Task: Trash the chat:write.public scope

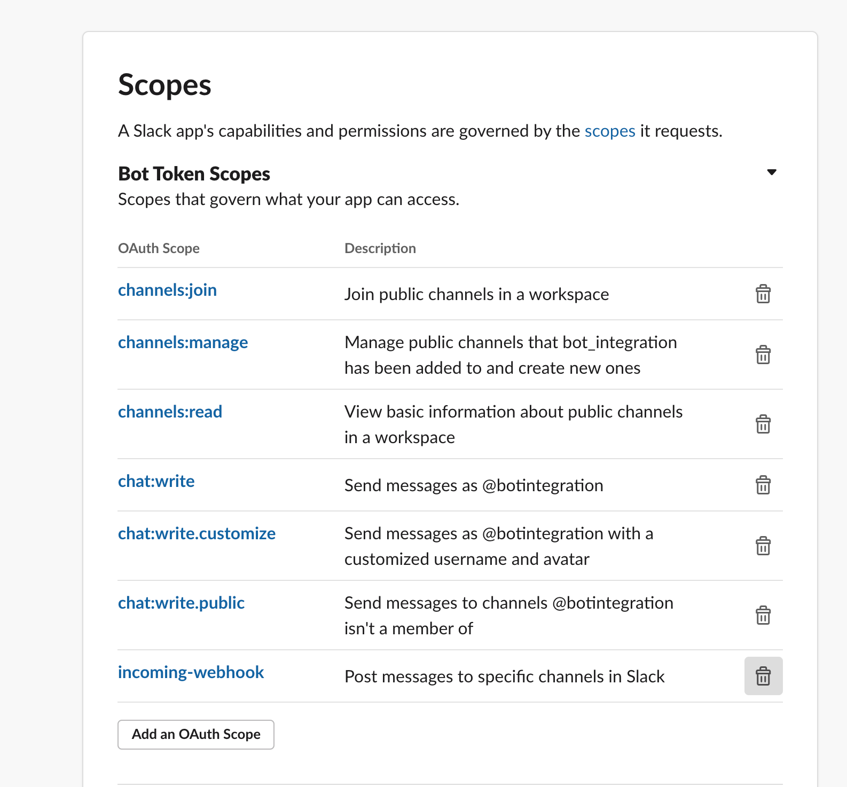Action: tap(763, 616)
